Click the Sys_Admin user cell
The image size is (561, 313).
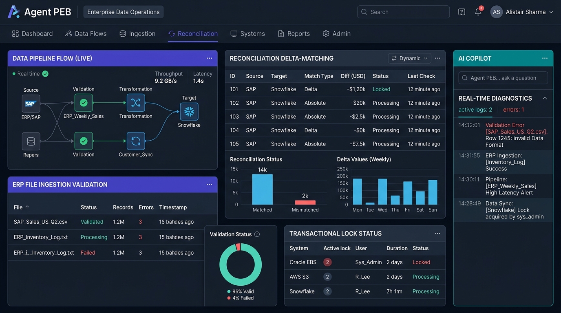point(369,262)
